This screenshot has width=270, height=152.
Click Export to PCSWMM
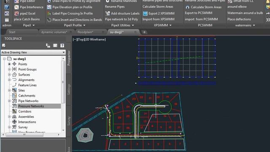pyautogui.click(x=198, y=13)
